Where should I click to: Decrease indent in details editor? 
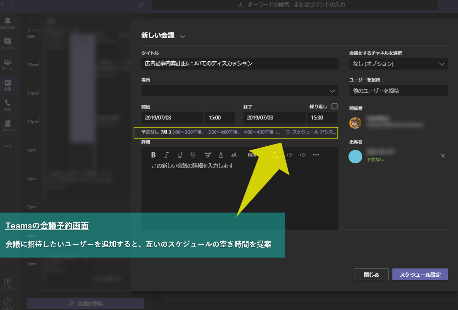290,155
